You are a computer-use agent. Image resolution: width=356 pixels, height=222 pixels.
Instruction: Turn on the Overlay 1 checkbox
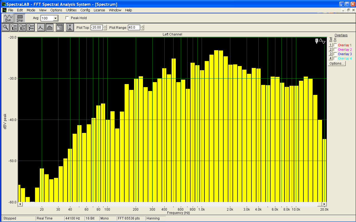tap(335, 45)
